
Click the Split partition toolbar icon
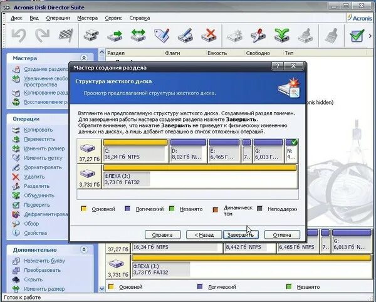(258, 36)
